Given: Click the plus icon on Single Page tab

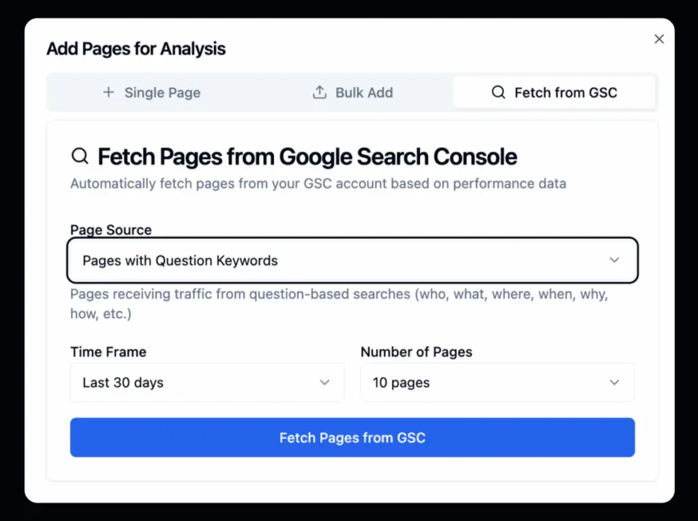Looking at the screenshot, I should tap(109, 92).
